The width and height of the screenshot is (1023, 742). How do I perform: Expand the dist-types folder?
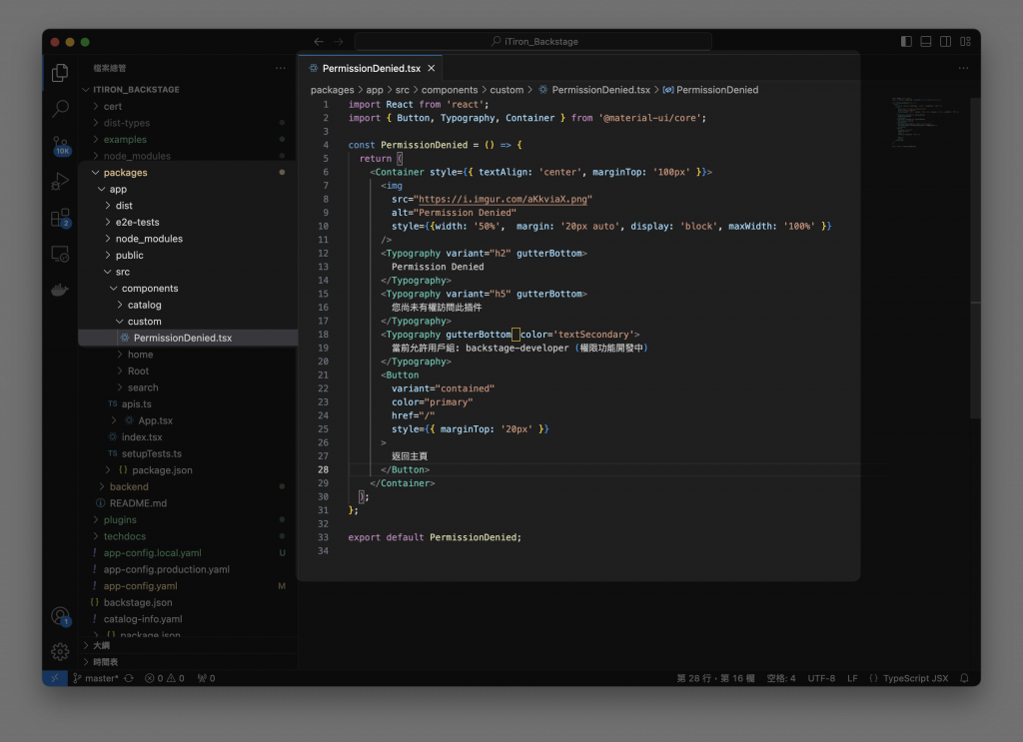click(x=188, y=123)
